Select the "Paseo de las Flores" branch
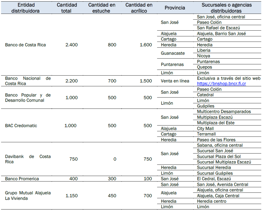Image resolution: width=262 pixels, height=210 pixels. point(216,140)
